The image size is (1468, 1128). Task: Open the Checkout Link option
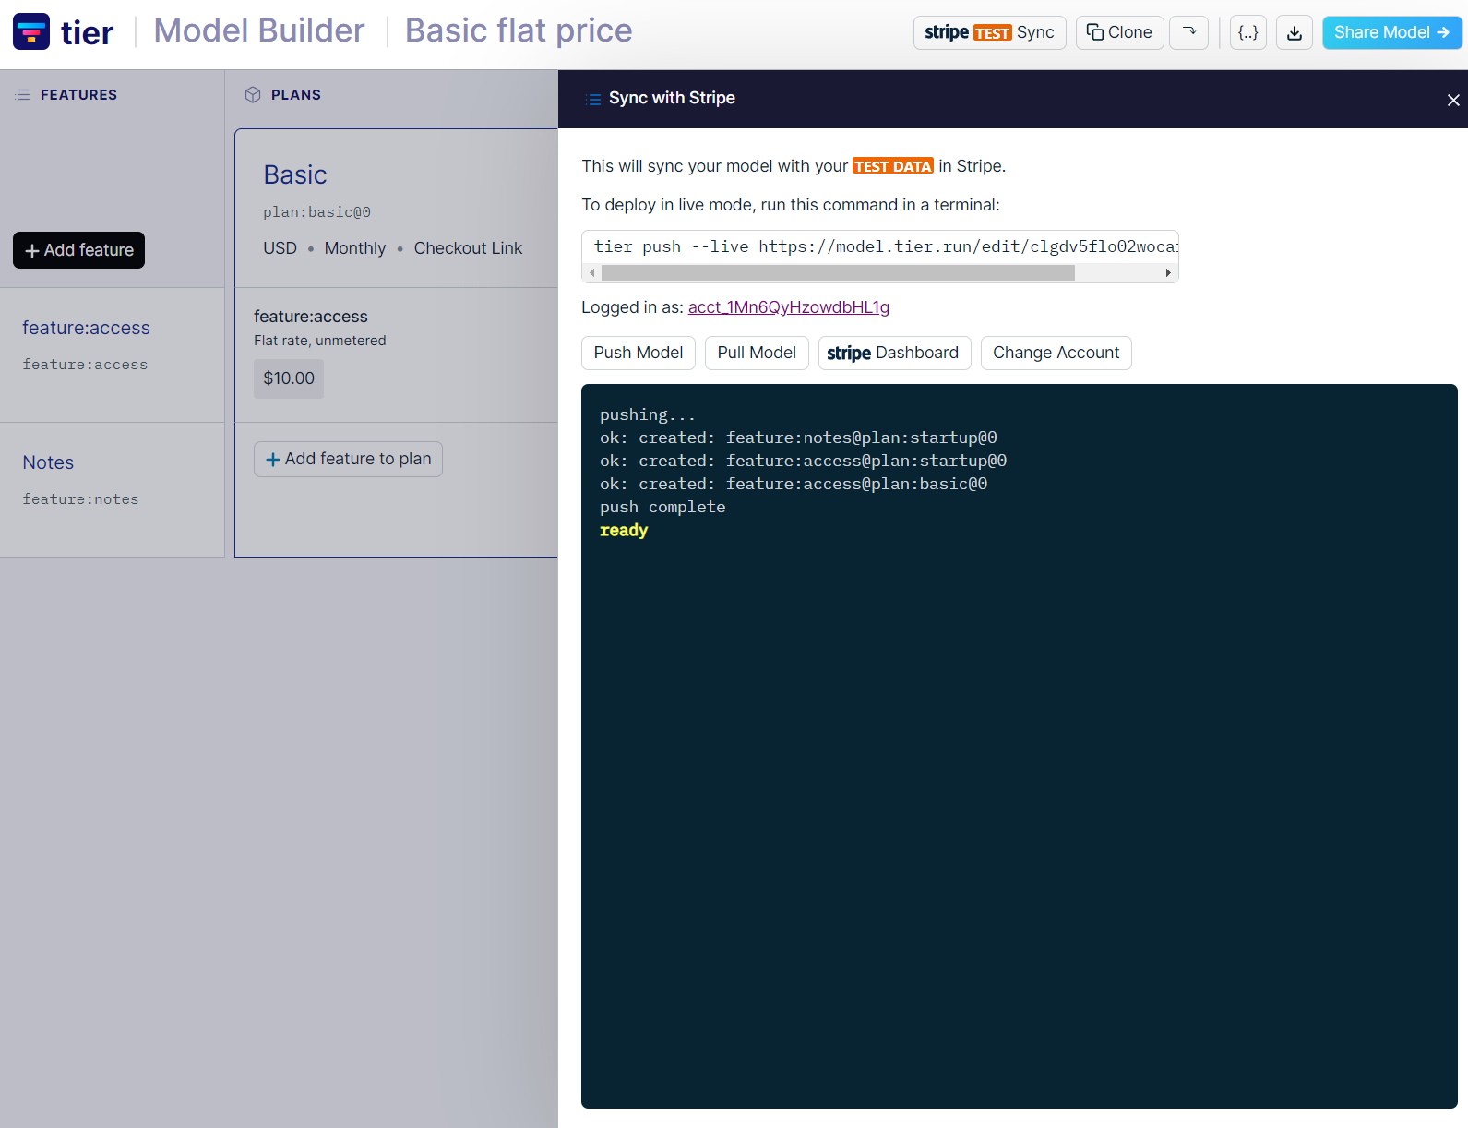[468, 248]
